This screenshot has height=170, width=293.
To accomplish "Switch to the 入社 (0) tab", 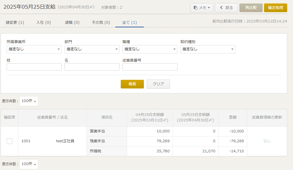I will click(43, 23).
